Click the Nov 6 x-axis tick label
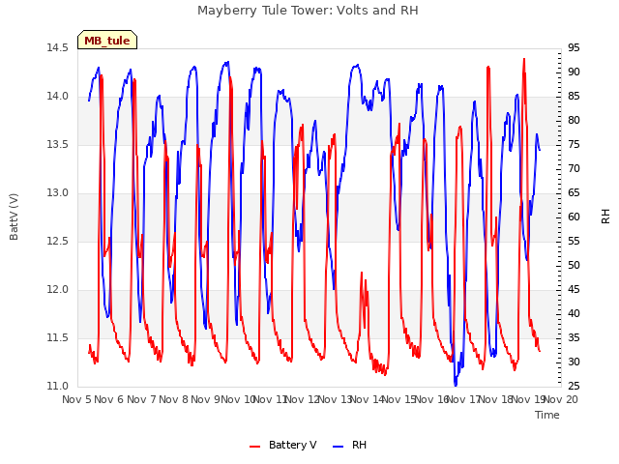619x464 pixels. click(x=109, y=399)
